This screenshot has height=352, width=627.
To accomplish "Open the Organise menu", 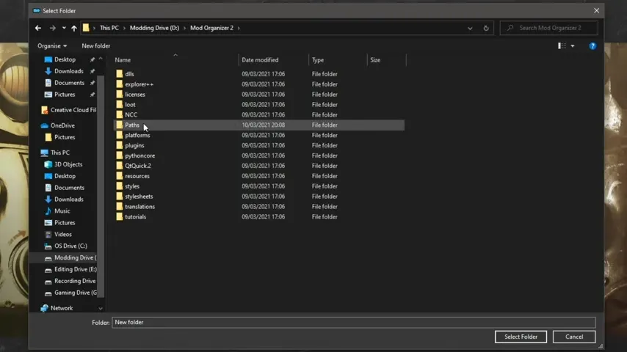I will (52, 46).
